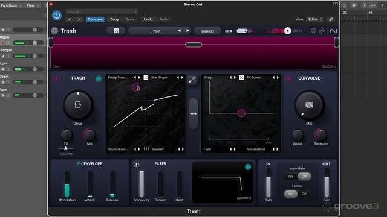387x217 pixels.
Task: Click the teal icon next to TRASH
Action: point(99,78)
